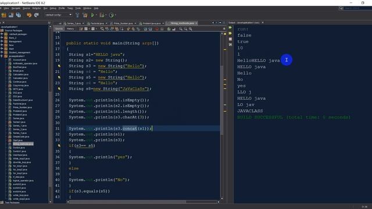Switch to the Prime_Number.java tab

pyautogui.click(x=123, y=23)
